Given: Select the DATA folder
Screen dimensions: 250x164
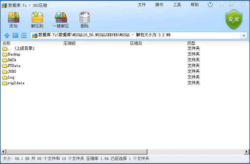Looking at the screenshot, I should pos(12,60).
